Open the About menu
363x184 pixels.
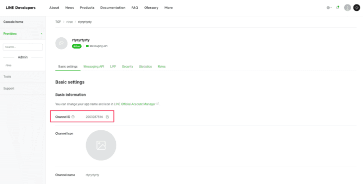[x=54, y=7]
